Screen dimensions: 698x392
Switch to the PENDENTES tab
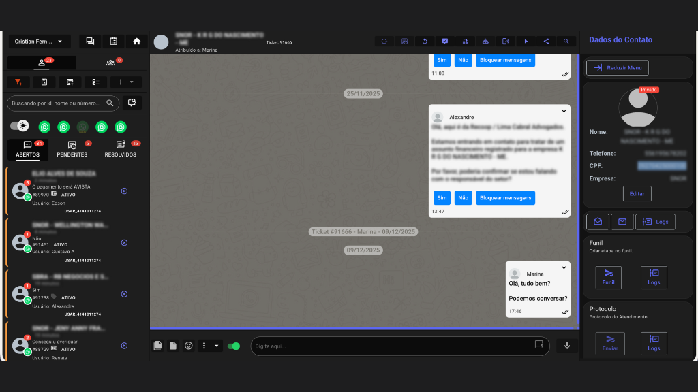tap(73, 150)
